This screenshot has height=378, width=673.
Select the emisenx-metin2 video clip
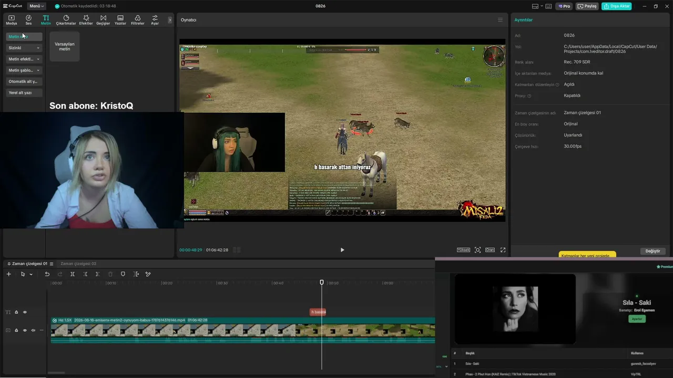click(243, 330)
